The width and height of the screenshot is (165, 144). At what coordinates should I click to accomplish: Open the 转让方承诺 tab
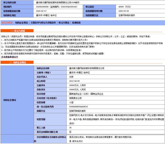[x=7, y=23]
